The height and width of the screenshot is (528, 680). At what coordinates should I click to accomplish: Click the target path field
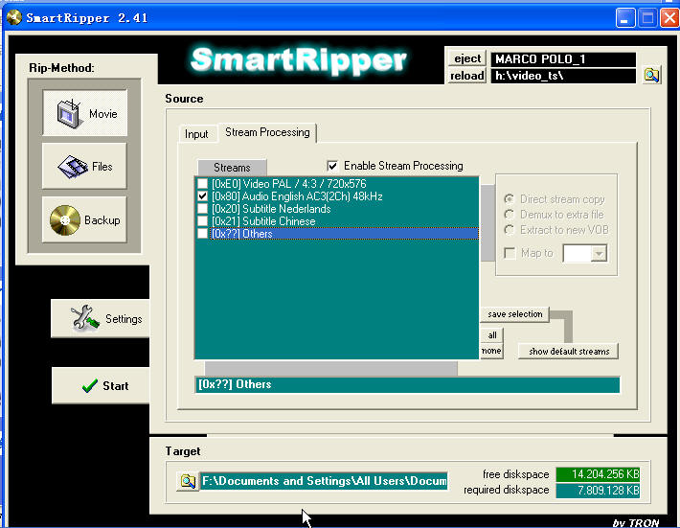point(324,481)
